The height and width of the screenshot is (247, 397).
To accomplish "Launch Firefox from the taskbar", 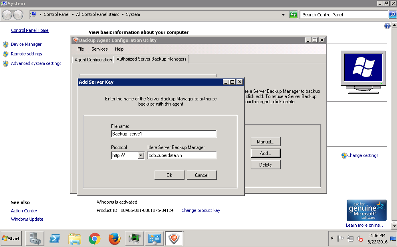I will [115, 238].
